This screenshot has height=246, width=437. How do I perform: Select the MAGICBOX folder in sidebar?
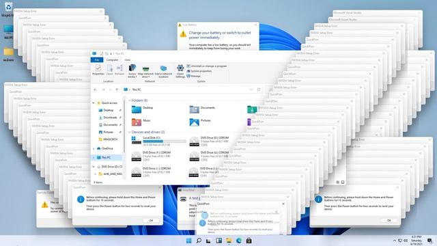point(108,139)
